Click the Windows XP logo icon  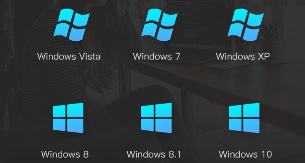[x=246, y=25]
